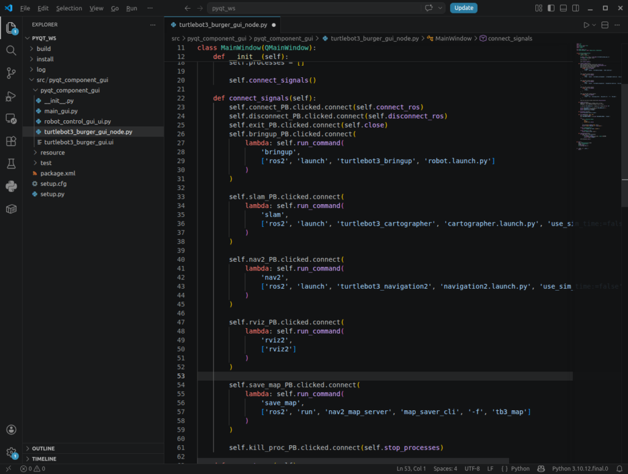Open the Accounts menu icon
This screenshot has height=474, width=628.
(x=11, y=430)
